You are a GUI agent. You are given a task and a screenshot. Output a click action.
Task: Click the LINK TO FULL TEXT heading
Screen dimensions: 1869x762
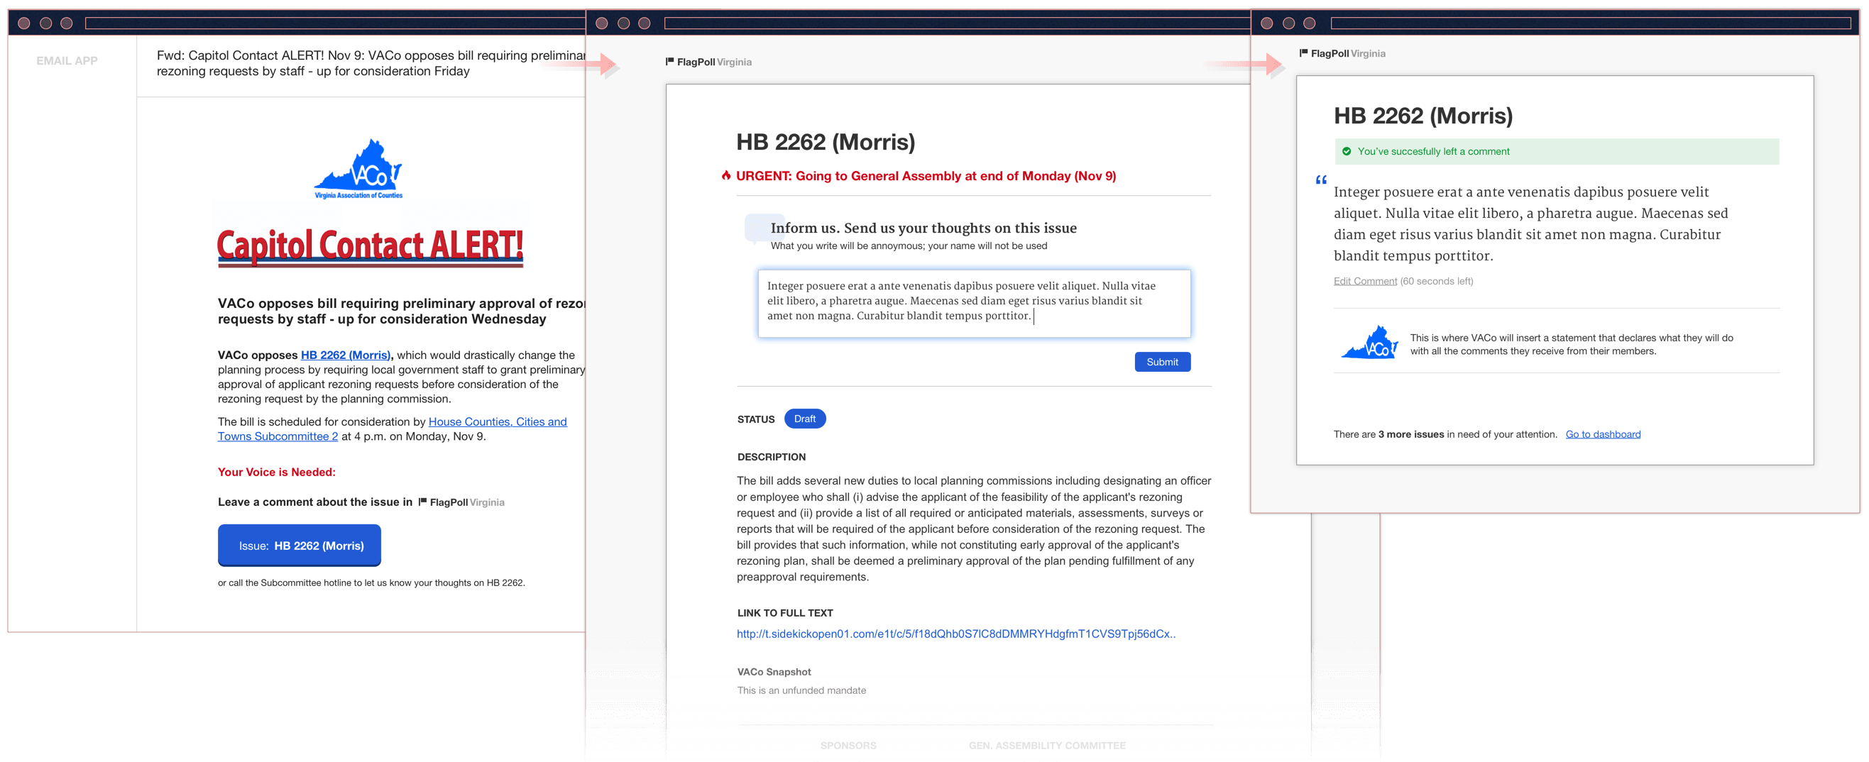[x=785, y=612]
